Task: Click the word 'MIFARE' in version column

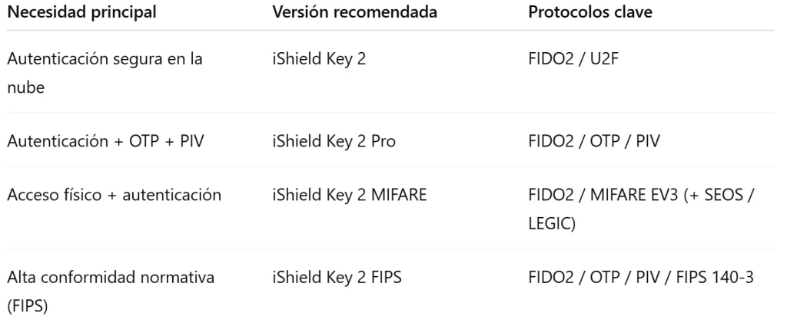Action: click(x=399, y=195)
